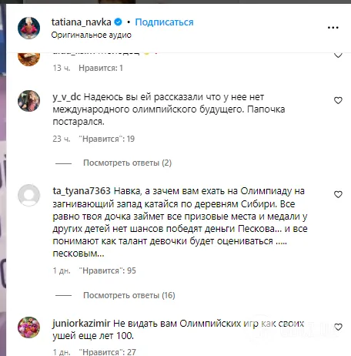Expand Посмотреть ответы (16) replies
This screenshot has height=356, width=351.
pos(129,295)
